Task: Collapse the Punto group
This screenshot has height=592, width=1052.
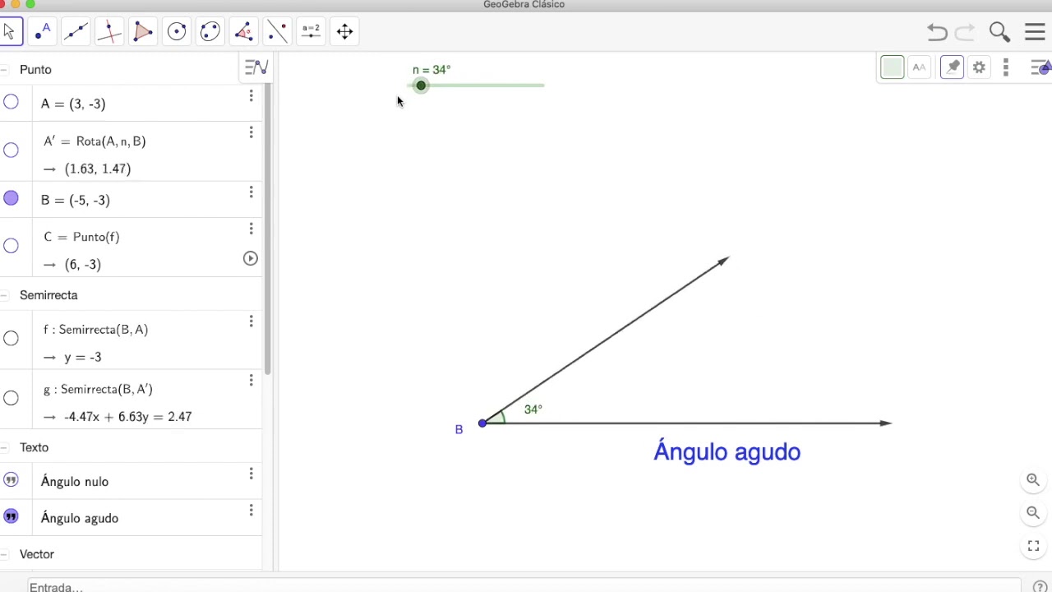Action: click(x=5, y=70)
